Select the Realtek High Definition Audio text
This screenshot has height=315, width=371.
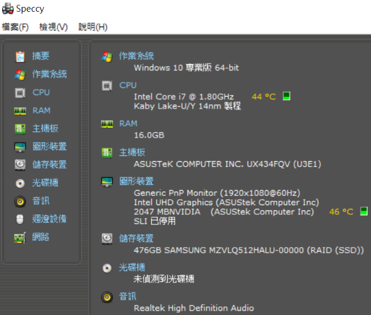pos(194,308)
